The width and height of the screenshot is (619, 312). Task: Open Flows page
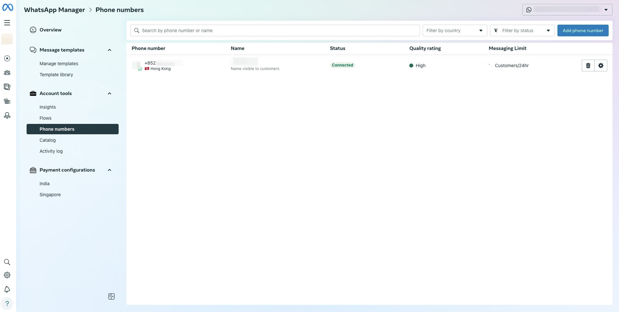pyautogui.click(x=45, y=118)
